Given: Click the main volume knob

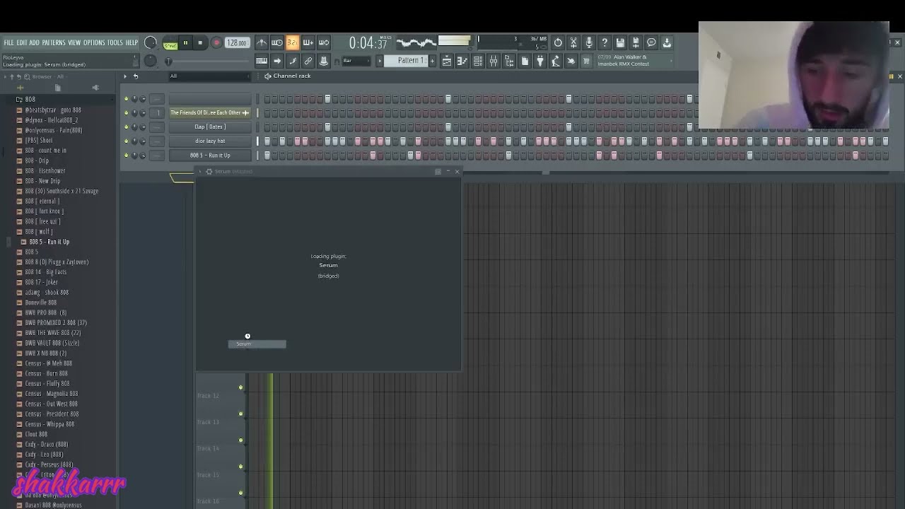Looking at the screenshot, I should (x=150, y=42).
